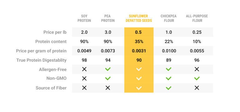Click the Price per gram of protein label
The image size is (240, 112).
tap(41, 51)
